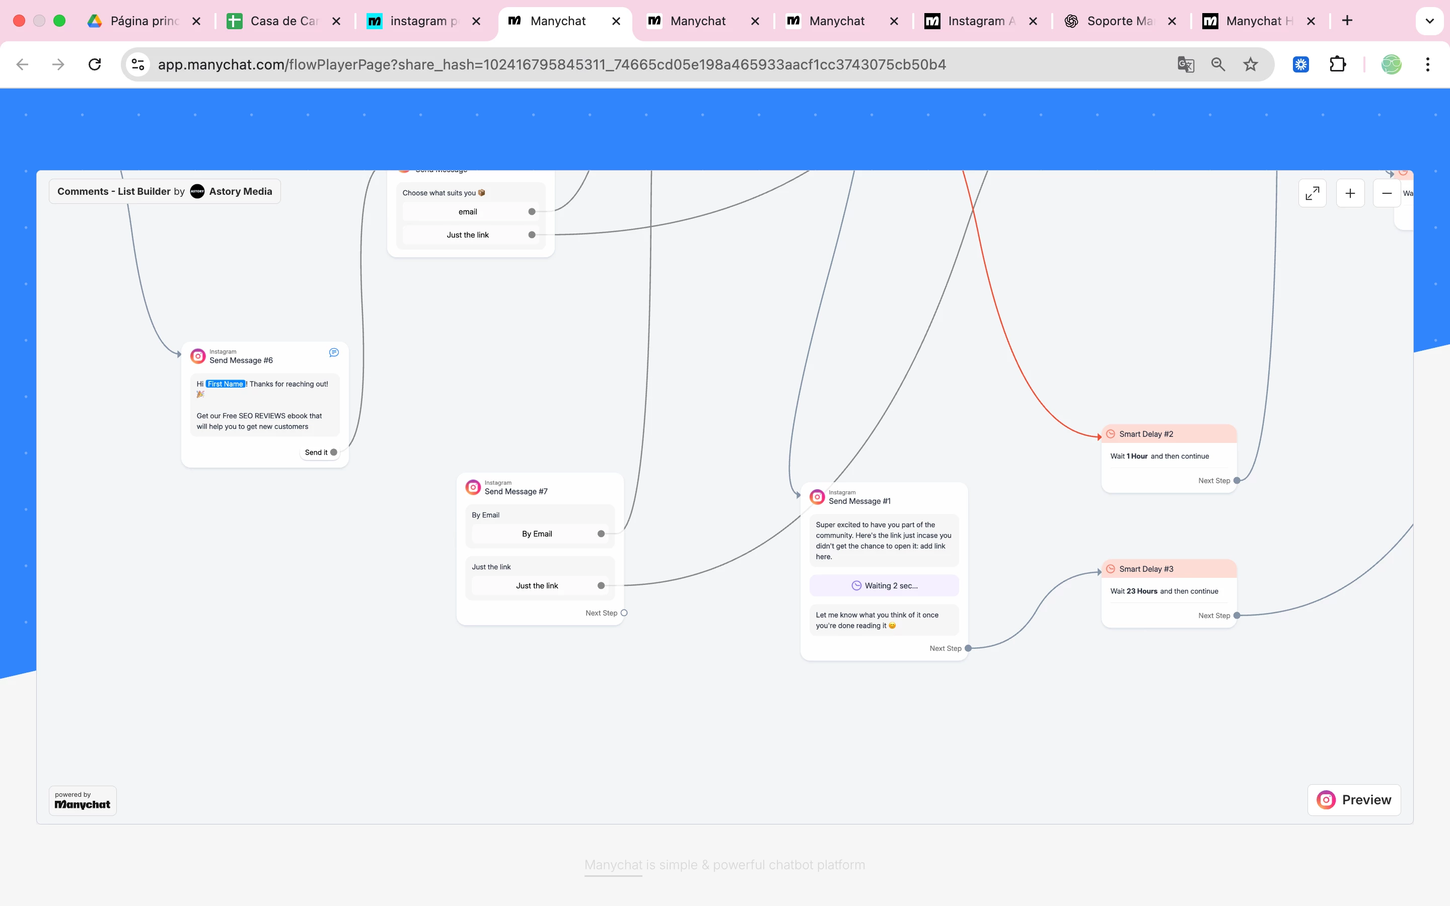The image size is (1450, 906).
Task: Open the tab search dropdown arrow
Action: tap(1429, 21)
